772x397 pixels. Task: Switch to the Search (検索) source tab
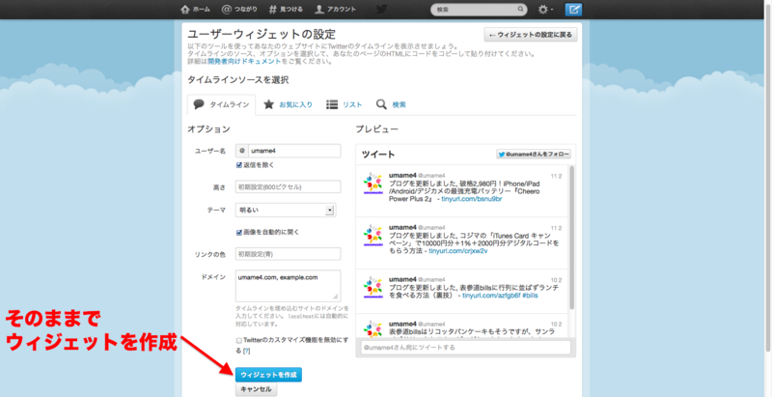392,104
